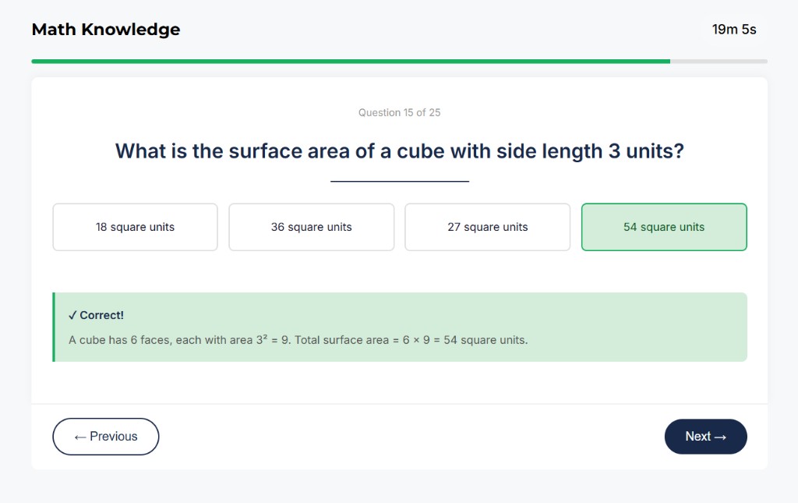Click the Next button
Image resolution: width=798 pixels, height=503 pixels.
coord(705,436)
